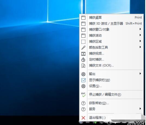
Task: Click the Capture Desktop (捕获桌面) window icon
Action: [83, 18]
